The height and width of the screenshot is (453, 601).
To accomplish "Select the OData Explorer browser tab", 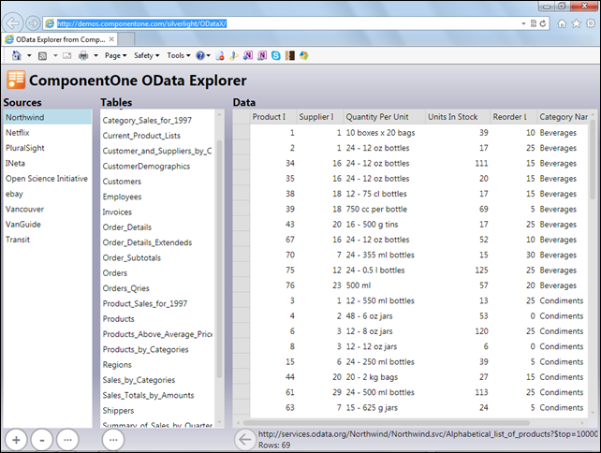I will [59, 39].
